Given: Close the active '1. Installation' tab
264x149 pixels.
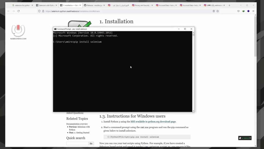Looking at the screenshot, I should tap(80, 5).
